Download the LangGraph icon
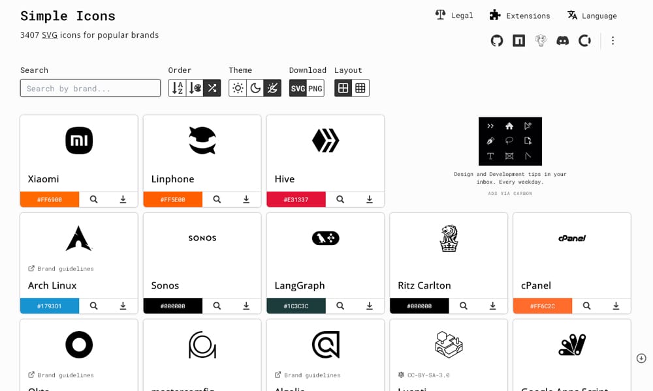Screen dimensions: 653x391 point(370,306)
